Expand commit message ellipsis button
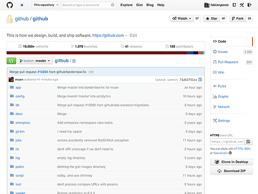This screenshot has width=258, height=194. pyautogui.click(x=91, y=72)
